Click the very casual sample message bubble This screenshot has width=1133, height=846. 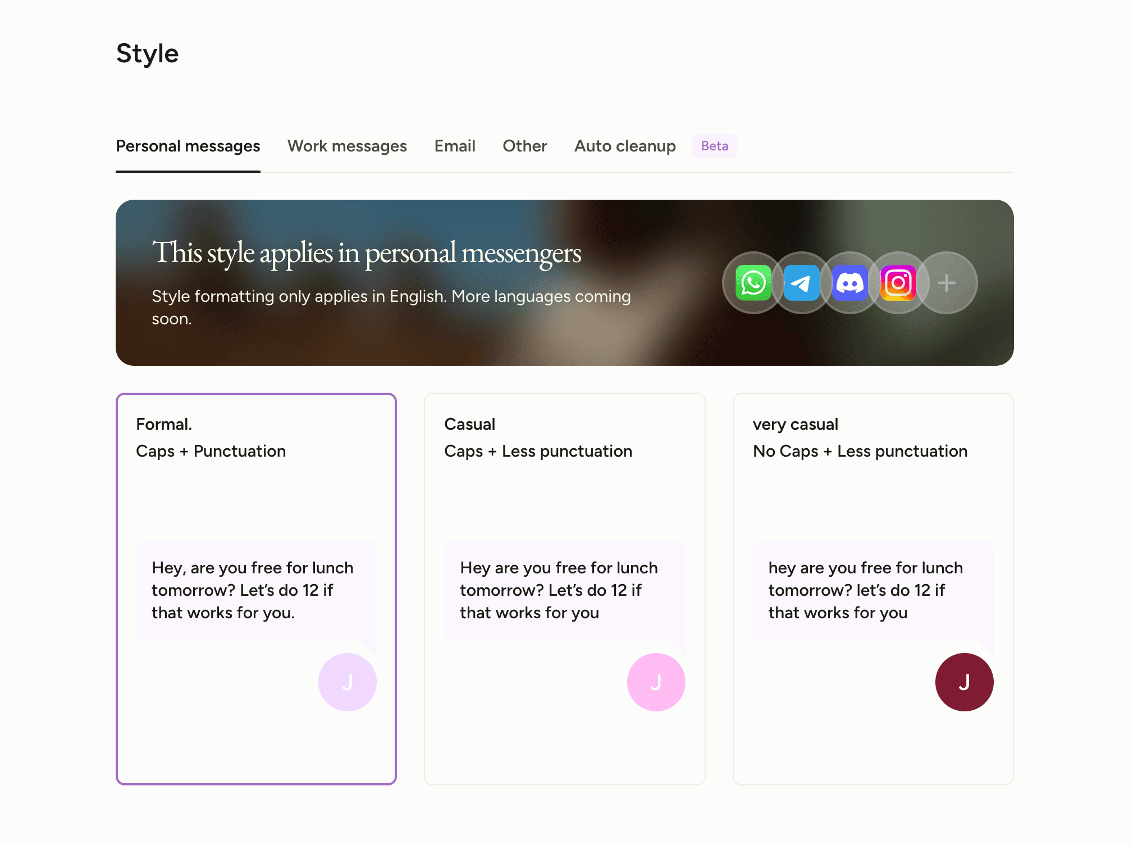pos(873,590)
